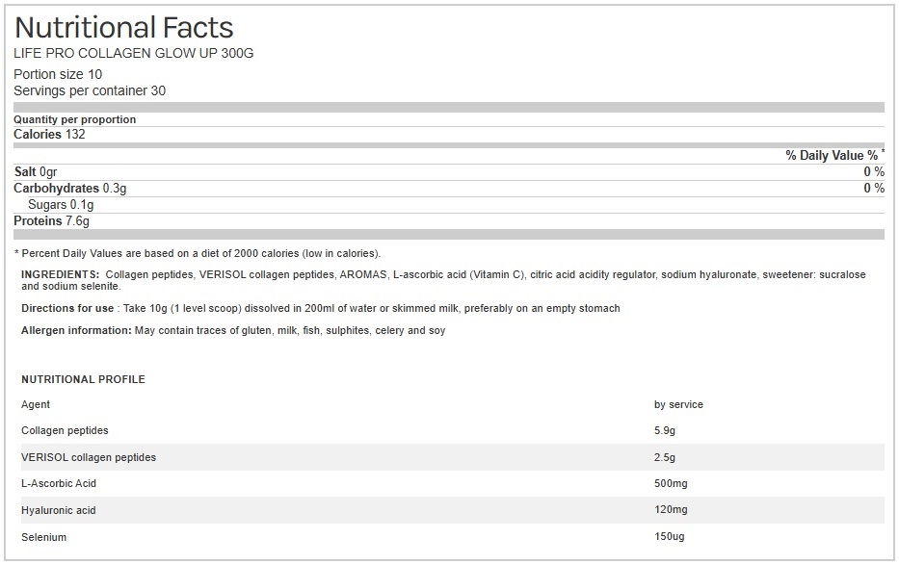
Task: Click the bold INGREDIENTS label
Action: click(x=60, y=274)
